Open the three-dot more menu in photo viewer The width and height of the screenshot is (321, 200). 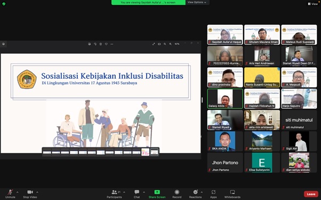point(112,44)
